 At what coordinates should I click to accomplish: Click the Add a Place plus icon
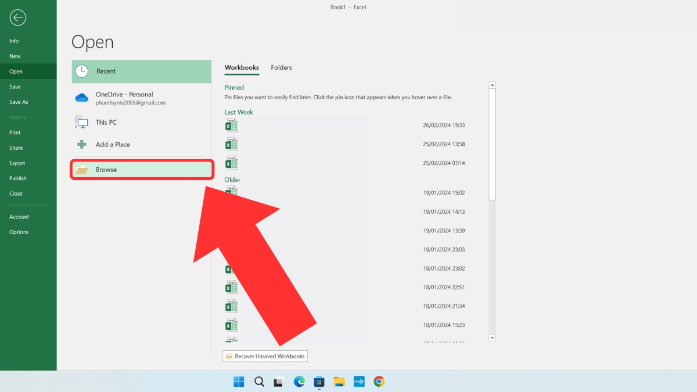click(x=81, y=144)
